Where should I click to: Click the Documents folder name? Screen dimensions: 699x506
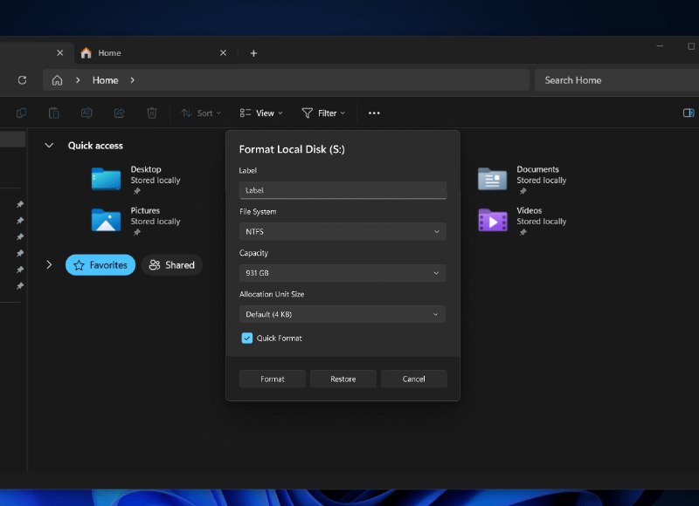click(x=537, y=169)
